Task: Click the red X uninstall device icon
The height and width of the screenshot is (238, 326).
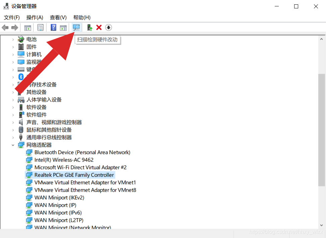Action: click(99, 27)
